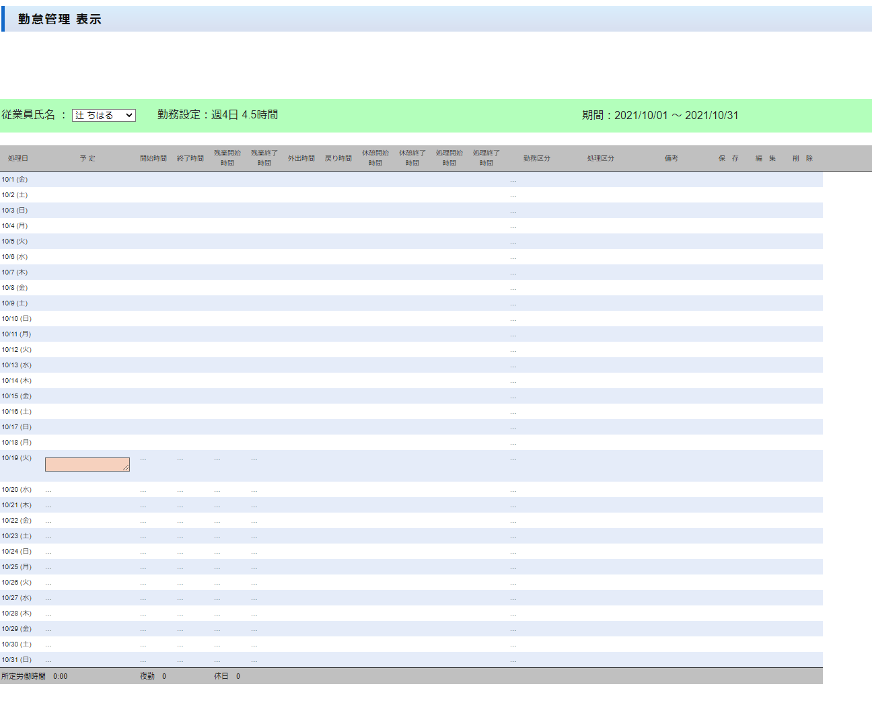The width and height of the screenshot is (872, 705).
Task: Click the 勤怠管理 表示 page title
Action: click(x=59, y=20)
